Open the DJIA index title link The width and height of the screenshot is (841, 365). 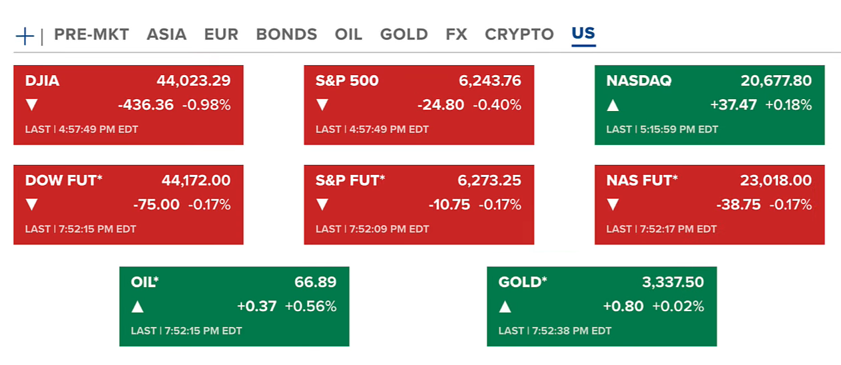(x=42, y=81)
